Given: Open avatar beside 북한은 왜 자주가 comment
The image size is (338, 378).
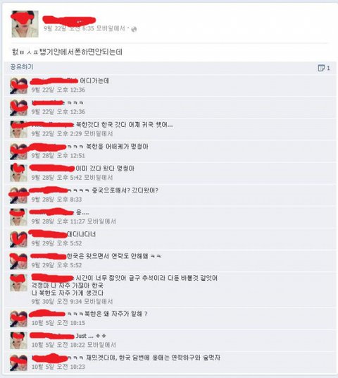Looking at the screenshot, I should (19, 319).
